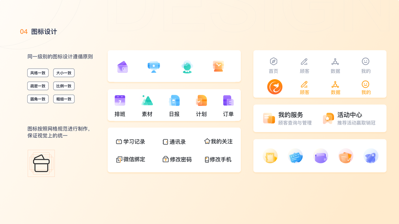Image resolution: width=399 pixels, height=224 pixels.
Task: Open the 微信绑定 link text
Action: point(134,159)
